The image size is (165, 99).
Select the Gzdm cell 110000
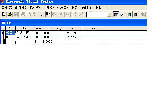[49, 42]
